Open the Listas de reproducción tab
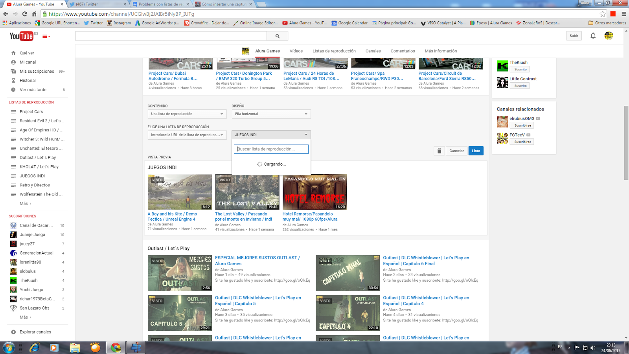Viewport: 629px width, 354px height. [334, 51]
